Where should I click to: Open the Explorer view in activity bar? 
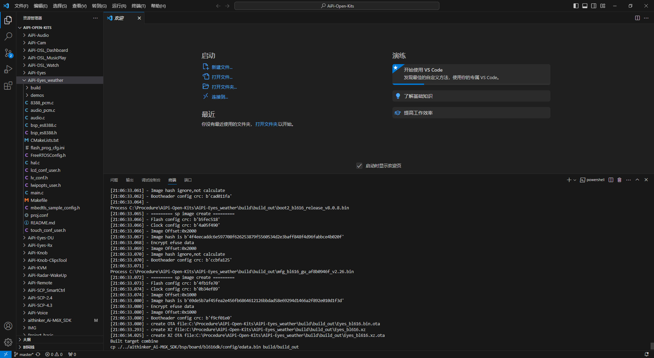(8, 20)
